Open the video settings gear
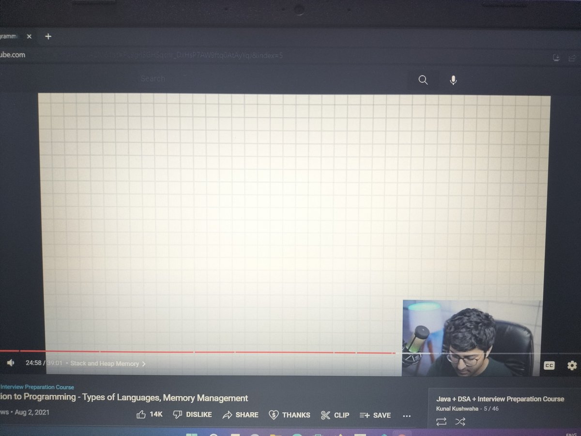This screenshot has height=436, width=581. (x=572, y=366)
